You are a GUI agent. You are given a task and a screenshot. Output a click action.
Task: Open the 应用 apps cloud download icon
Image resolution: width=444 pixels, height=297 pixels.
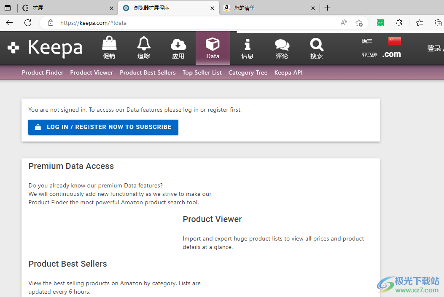pos(178,48)
